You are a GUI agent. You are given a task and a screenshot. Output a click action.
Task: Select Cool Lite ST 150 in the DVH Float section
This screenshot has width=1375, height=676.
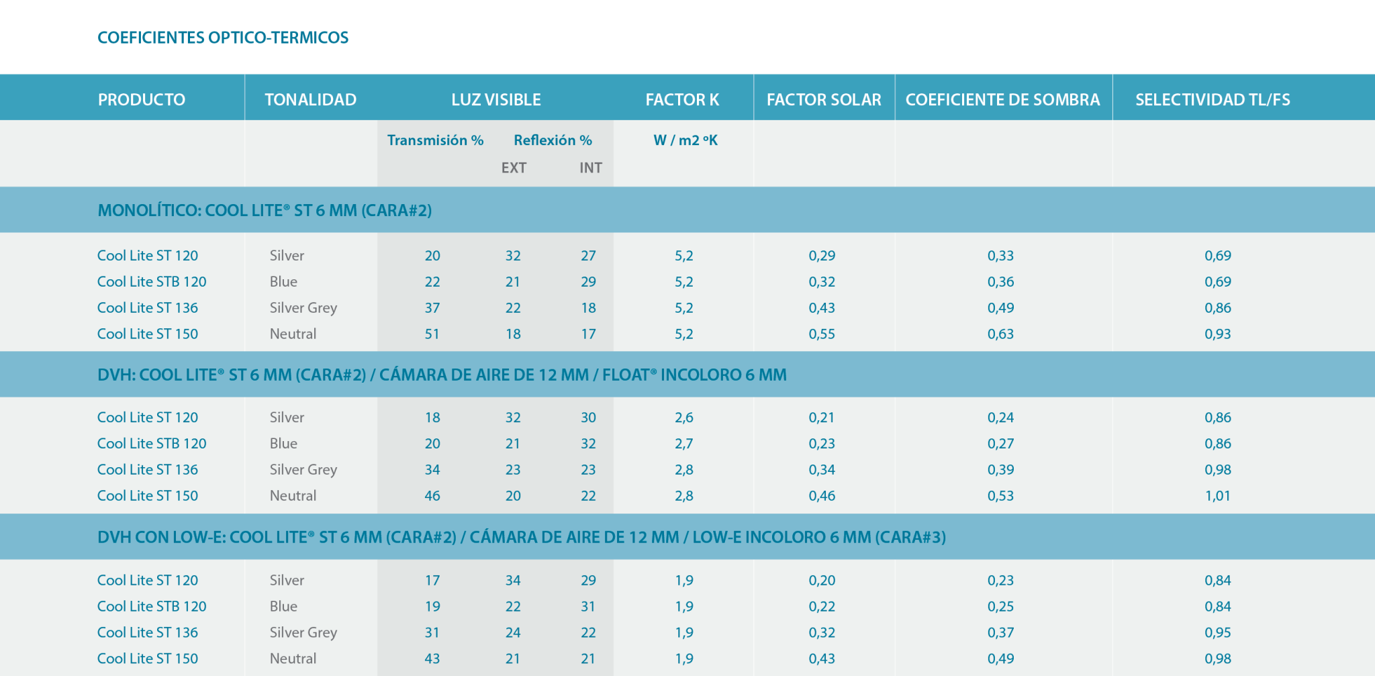[148, 496]
